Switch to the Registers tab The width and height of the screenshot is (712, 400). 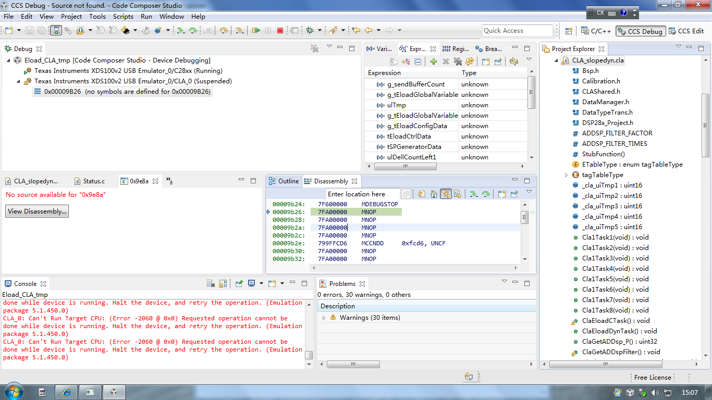click(456, 49)
